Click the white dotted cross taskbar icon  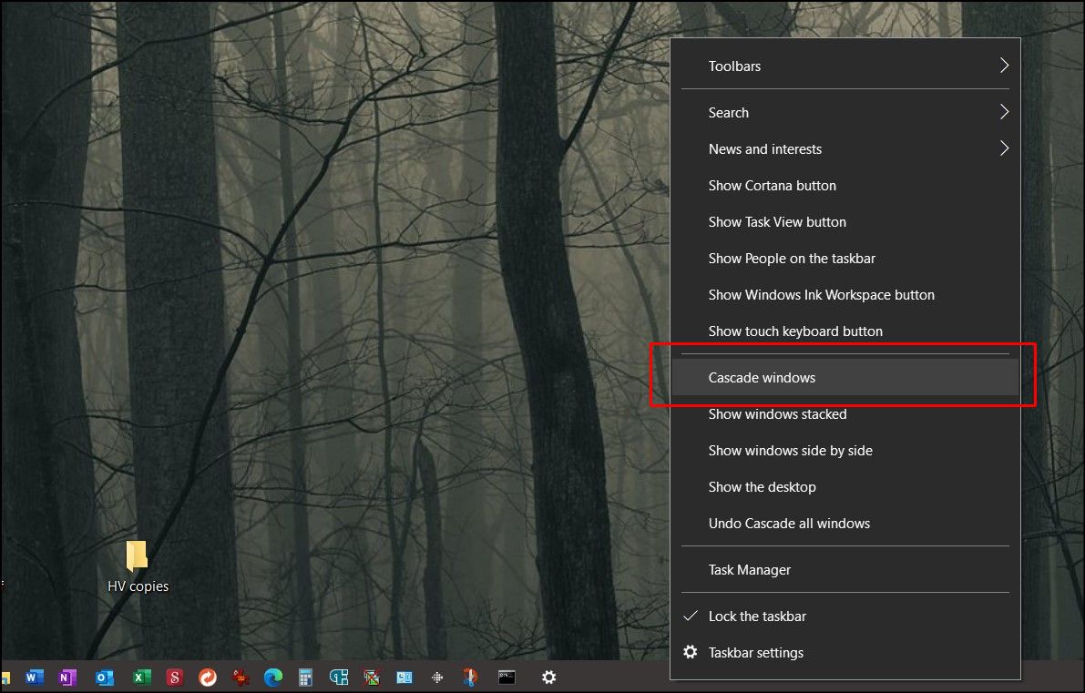point(437,678)
